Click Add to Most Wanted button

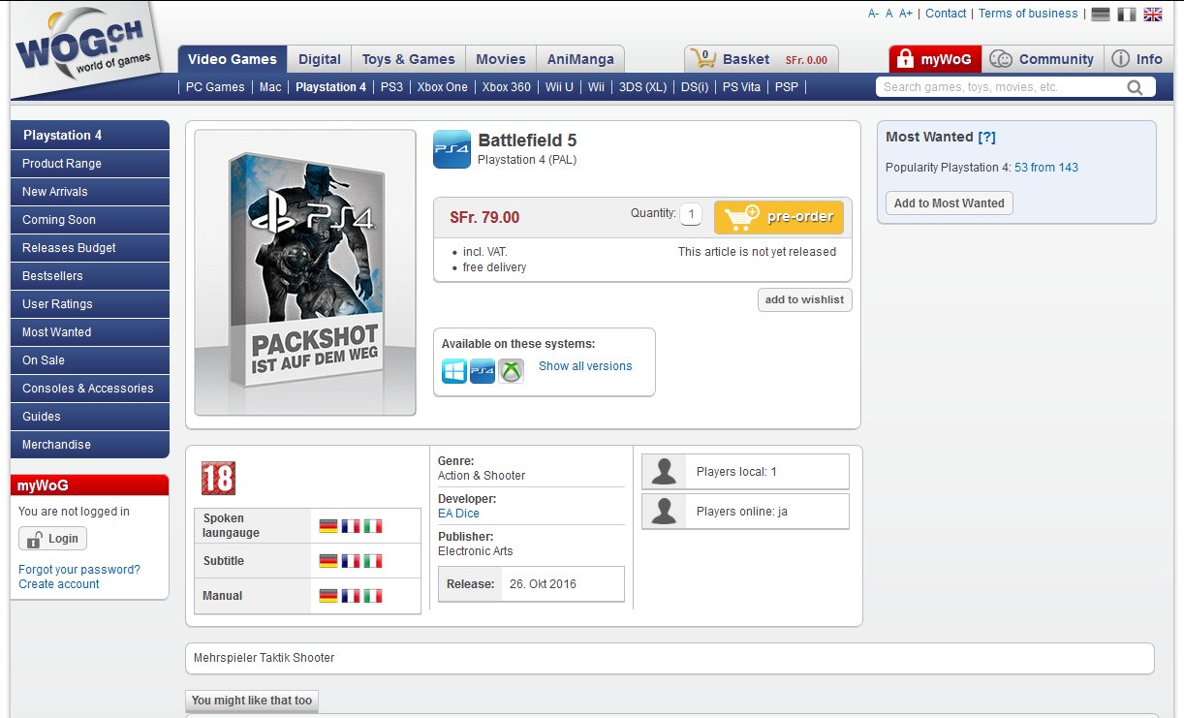[950, 203]
